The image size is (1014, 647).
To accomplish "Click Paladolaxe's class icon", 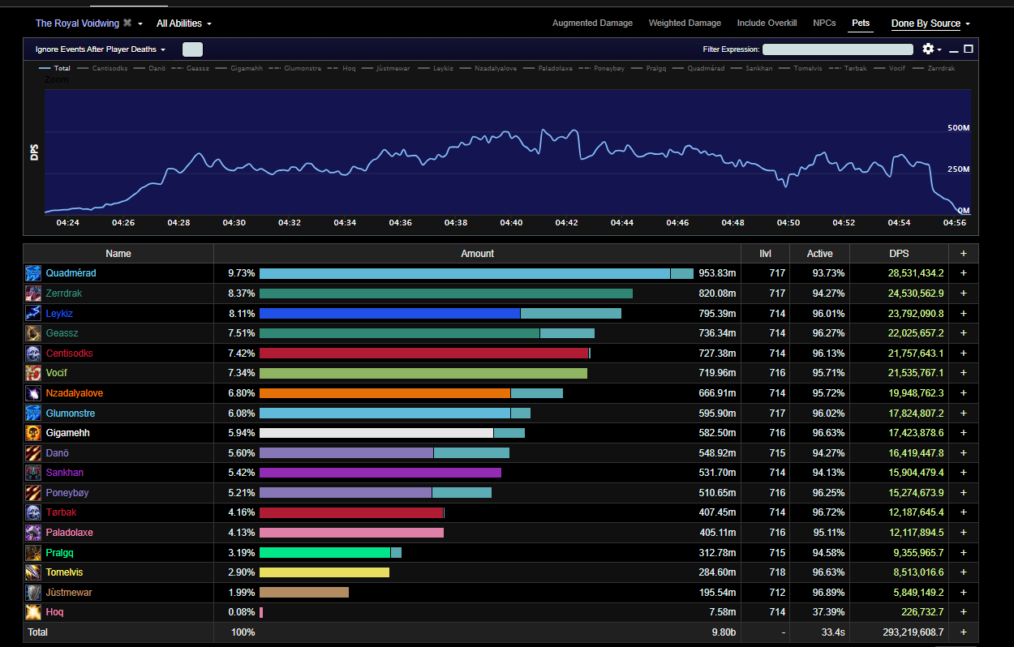I will 33,533.
